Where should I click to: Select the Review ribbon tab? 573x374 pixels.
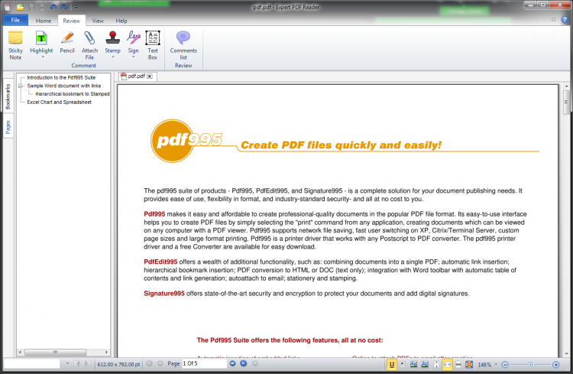click(72, 21)
